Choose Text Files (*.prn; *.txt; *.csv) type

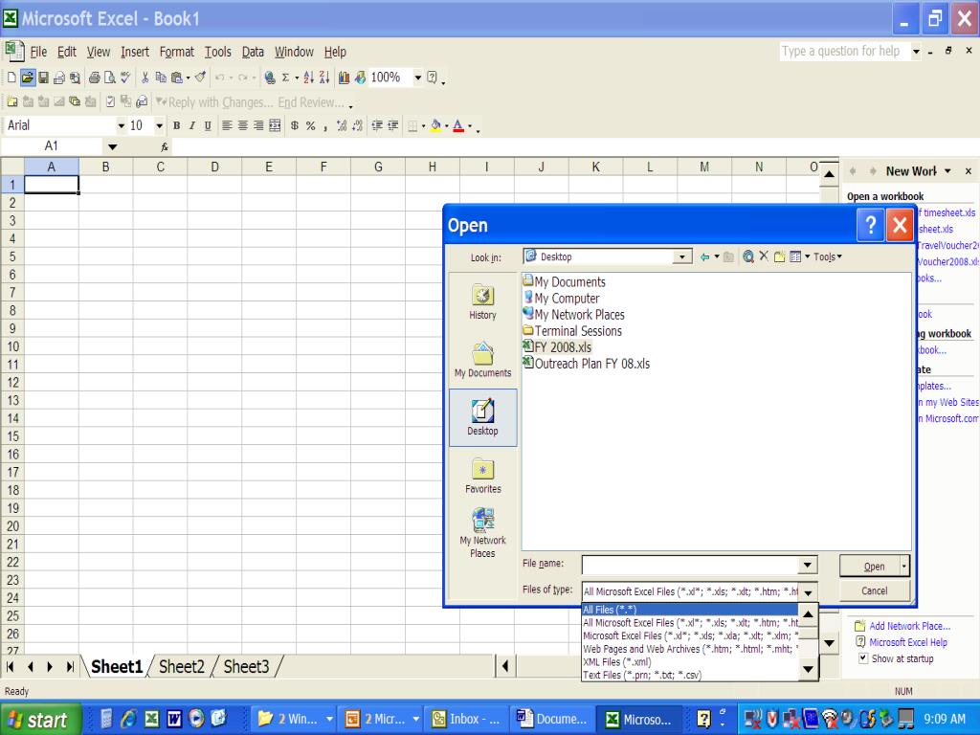pyautogui.click(x=690, y=675)
